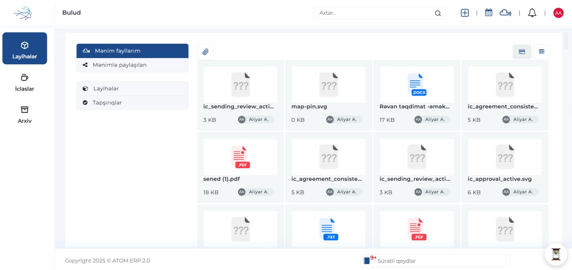This screenshot has width=572, height=270.
Task: Click the red AA user avatar
Action: click(x=558, y=13)
